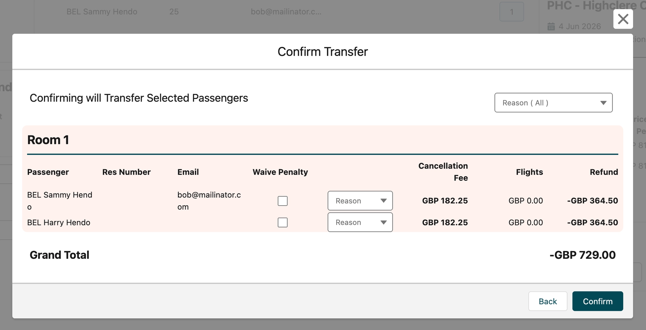Select the Grand Total amount -GBP 729.00
646x330 pixels.
point(582,255)
